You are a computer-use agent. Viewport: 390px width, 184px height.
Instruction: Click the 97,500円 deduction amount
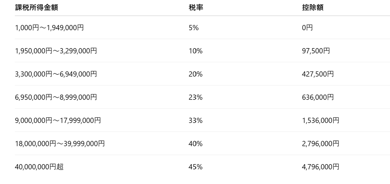[x=316, y=51]
